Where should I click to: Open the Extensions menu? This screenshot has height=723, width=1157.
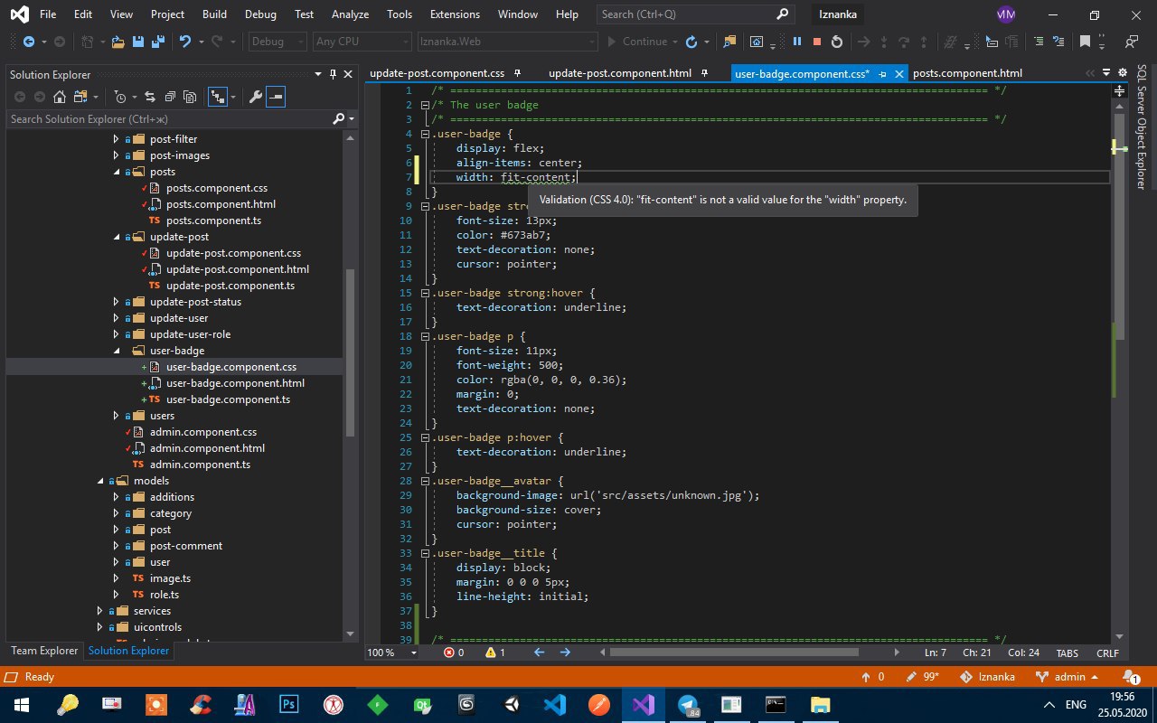pyautogui.click(x=455, y=14)
